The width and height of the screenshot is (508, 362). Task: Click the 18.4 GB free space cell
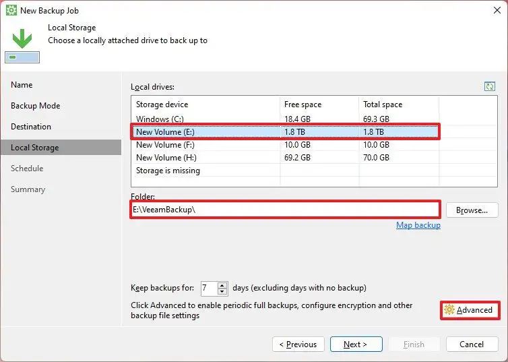tap(297, 119)
